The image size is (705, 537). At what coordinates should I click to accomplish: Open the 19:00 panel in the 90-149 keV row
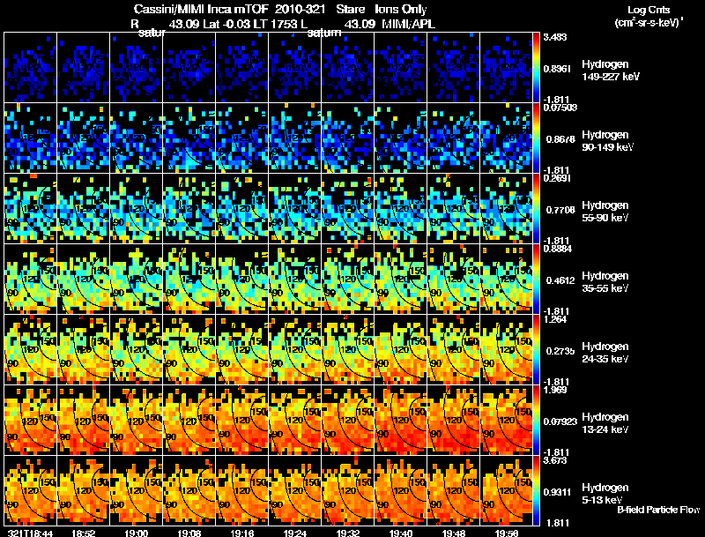tap(137, 138)
